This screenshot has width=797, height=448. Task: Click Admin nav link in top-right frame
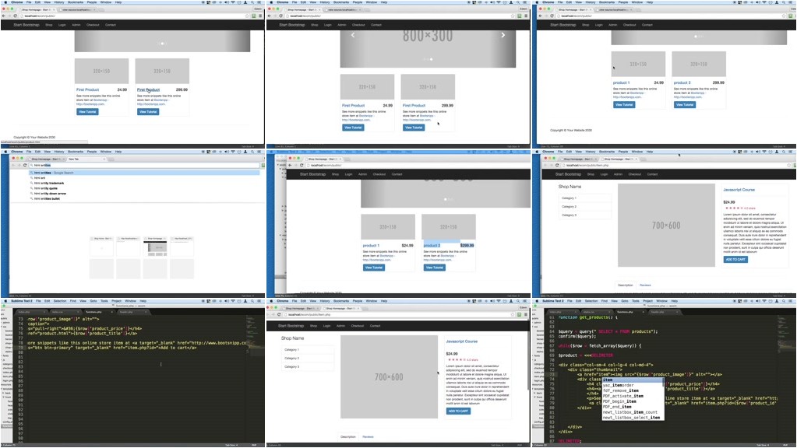point(613,25)
